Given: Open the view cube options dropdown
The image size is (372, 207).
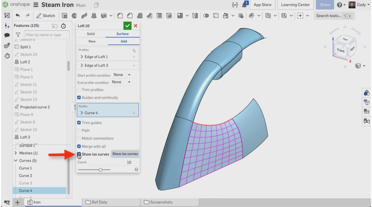Looking at the screenshot, I should pyautogui.click(x=361, y=66).
